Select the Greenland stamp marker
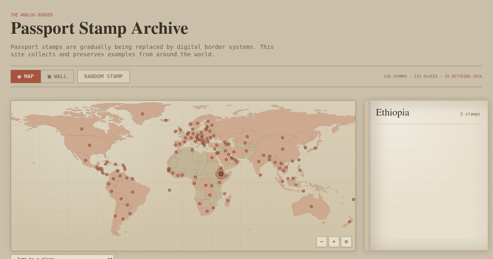 pos(143,114)
